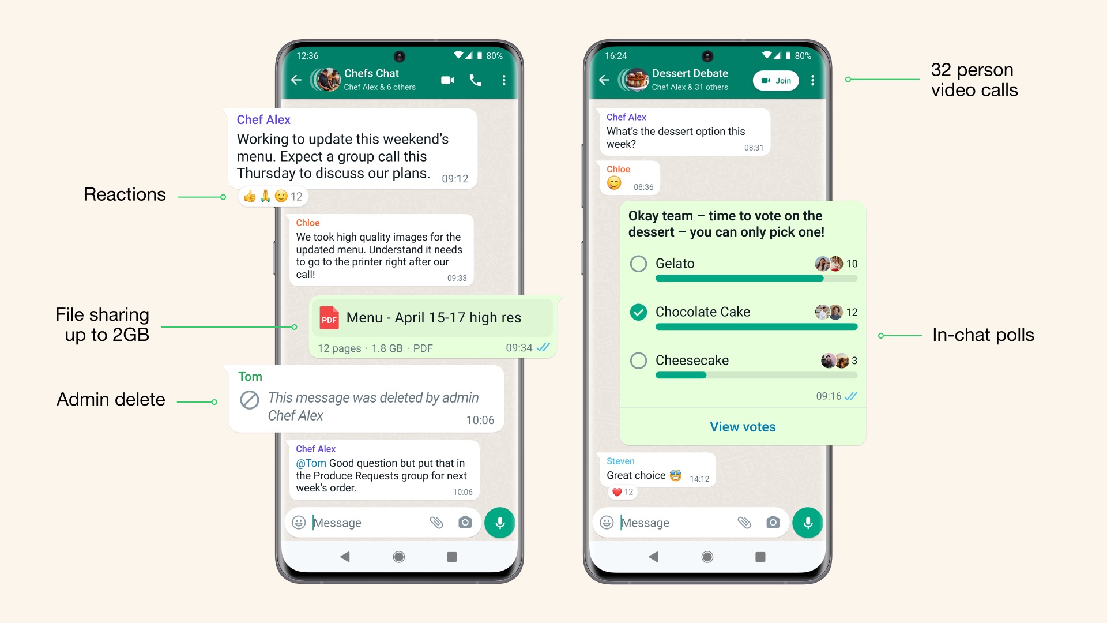
Task: Click the more options menu icon in Dessert Debate
Action: [813, 80]
